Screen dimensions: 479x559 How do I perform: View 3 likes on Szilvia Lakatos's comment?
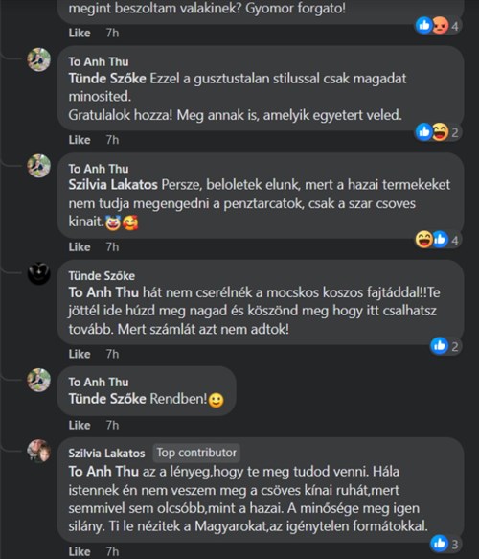tap(445, 544)
